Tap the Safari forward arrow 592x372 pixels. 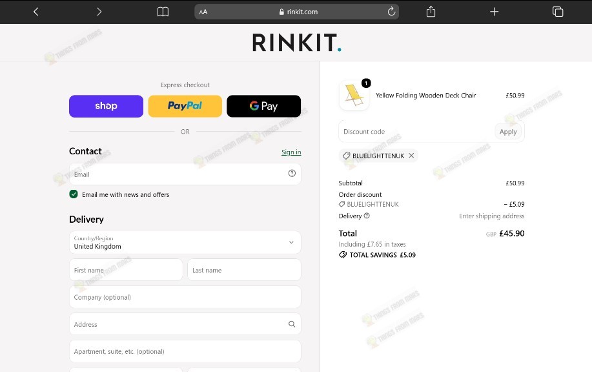(99, 12)
